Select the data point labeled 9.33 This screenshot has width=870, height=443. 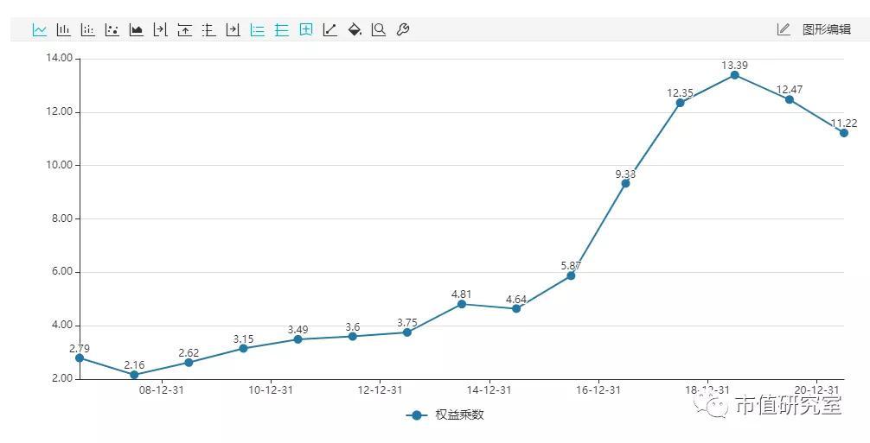pos(625,183)
